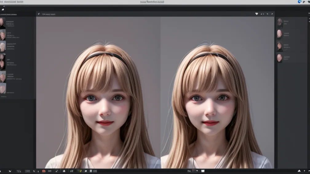Click the up triangle icon at bottom right
The image size is (310, 174).
(299, 171)
